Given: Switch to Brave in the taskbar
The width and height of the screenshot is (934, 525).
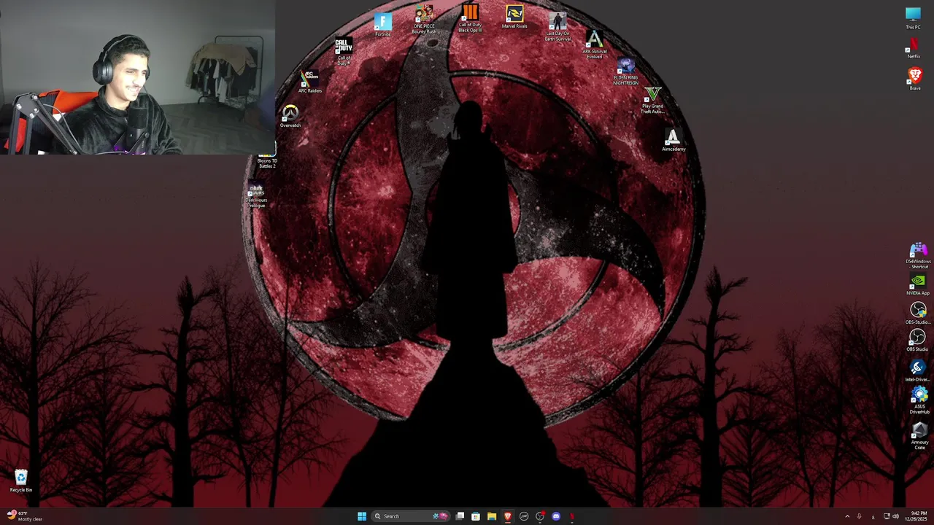Looking at the screenshot, I should click(508, 516).
